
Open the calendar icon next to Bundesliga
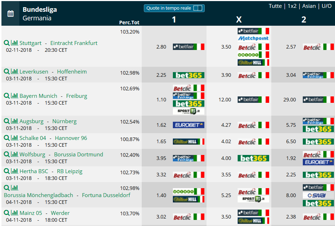click(x=10, y=14)
